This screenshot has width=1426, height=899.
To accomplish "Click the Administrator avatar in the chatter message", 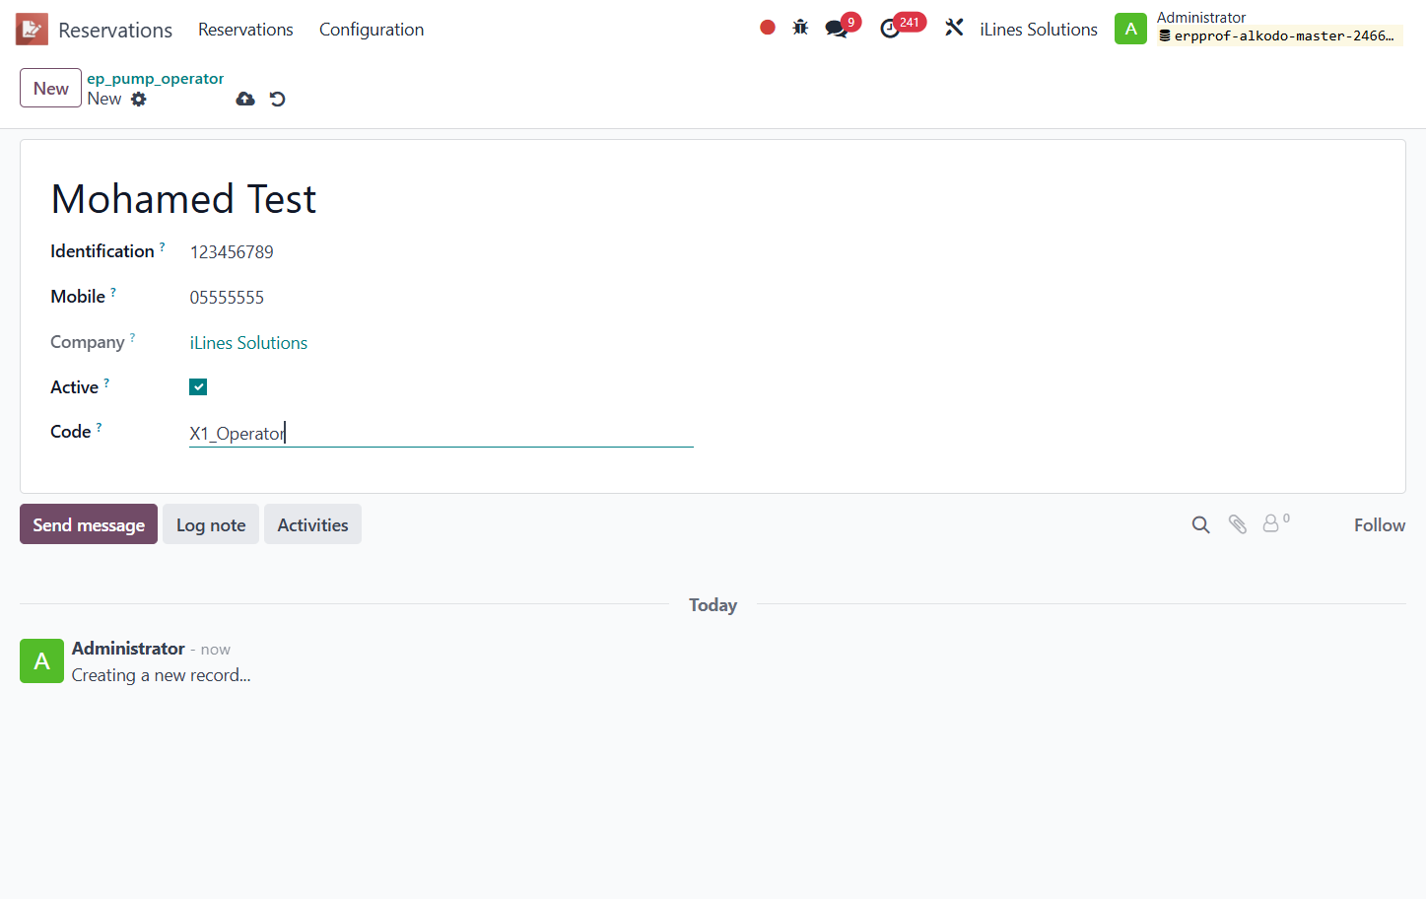I will pos(41,660).
